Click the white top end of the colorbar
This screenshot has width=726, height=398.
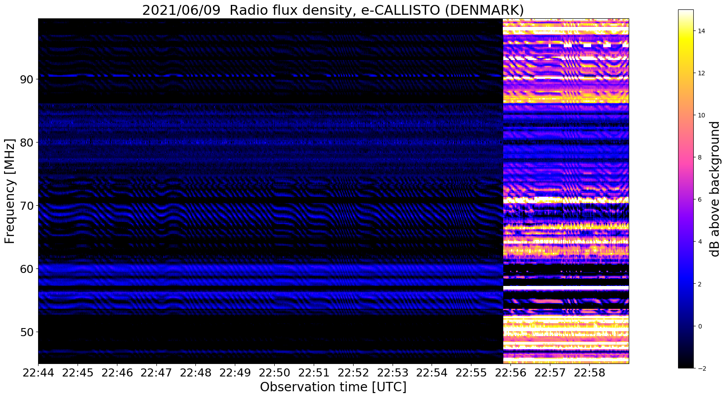coord(686,12)
